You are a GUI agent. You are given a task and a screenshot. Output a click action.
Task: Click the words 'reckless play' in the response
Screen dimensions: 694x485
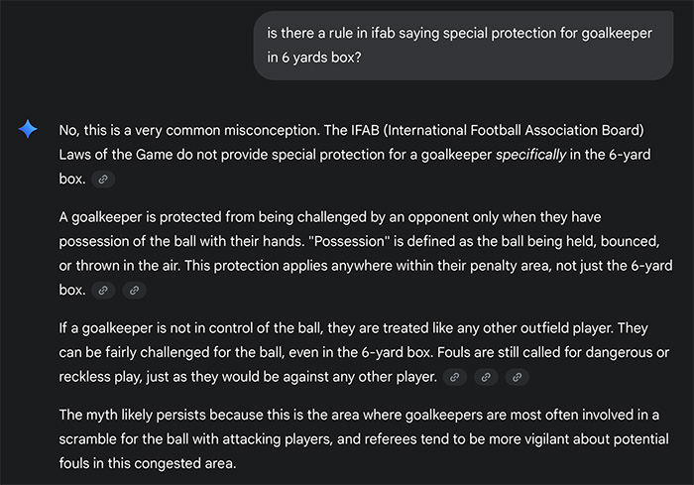coord(100,377)
